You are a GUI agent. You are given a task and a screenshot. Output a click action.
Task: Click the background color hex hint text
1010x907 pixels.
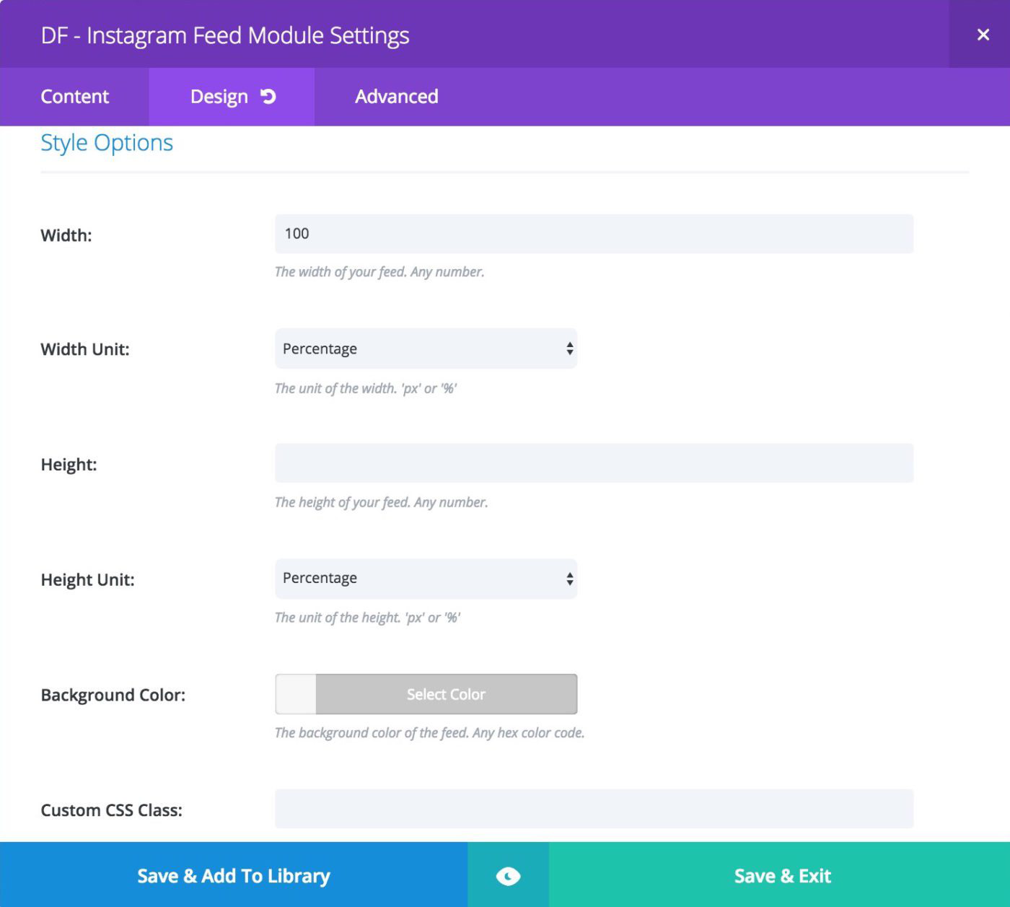pos(430,733)
